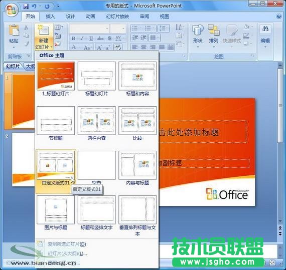The image size is (286, 270).
Task: Click the text direction button
Action: tap(179, 28)
